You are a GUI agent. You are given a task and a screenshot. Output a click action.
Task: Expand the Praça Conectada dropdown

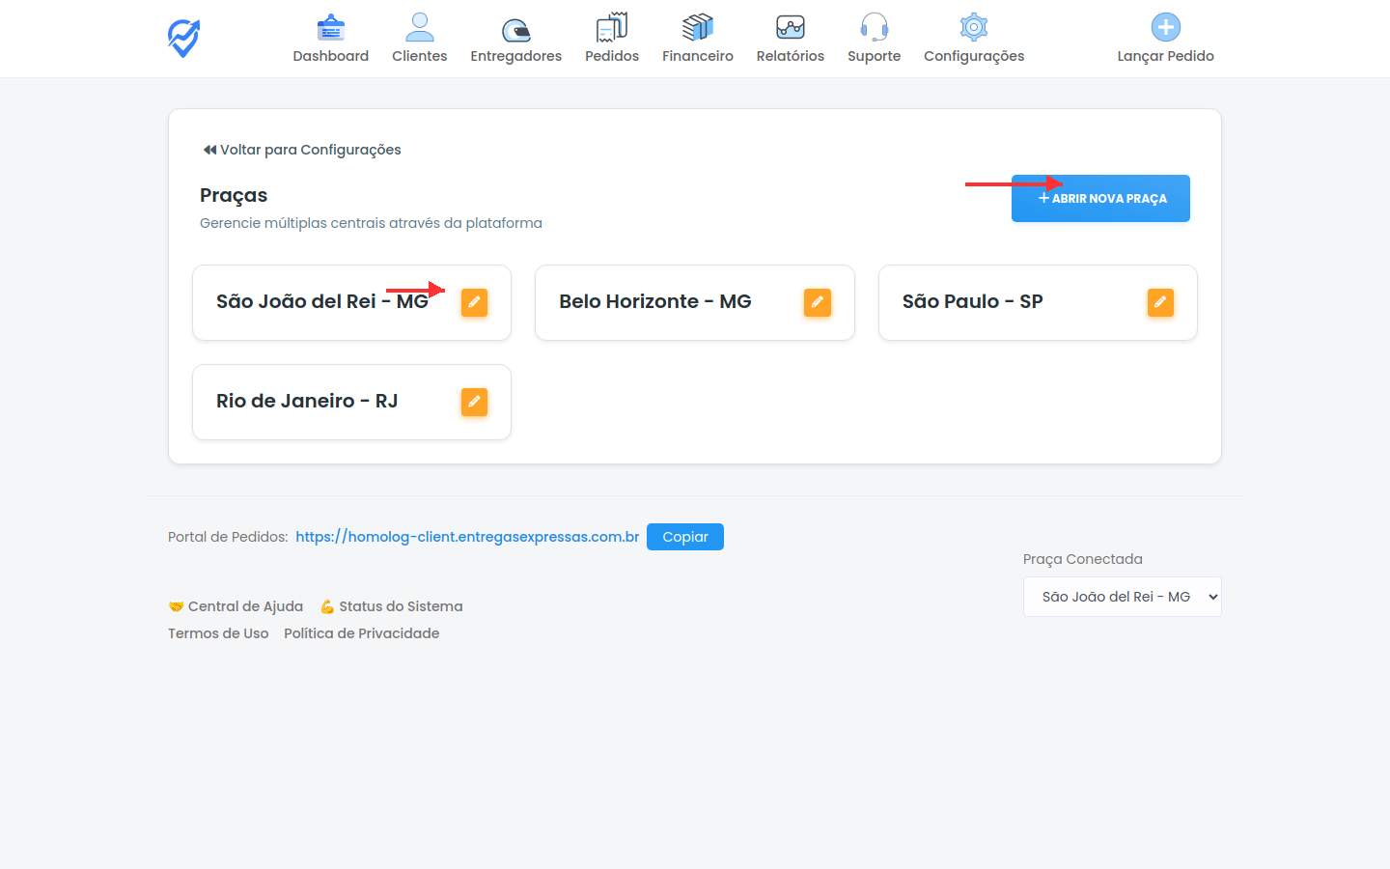(1122, 597)
